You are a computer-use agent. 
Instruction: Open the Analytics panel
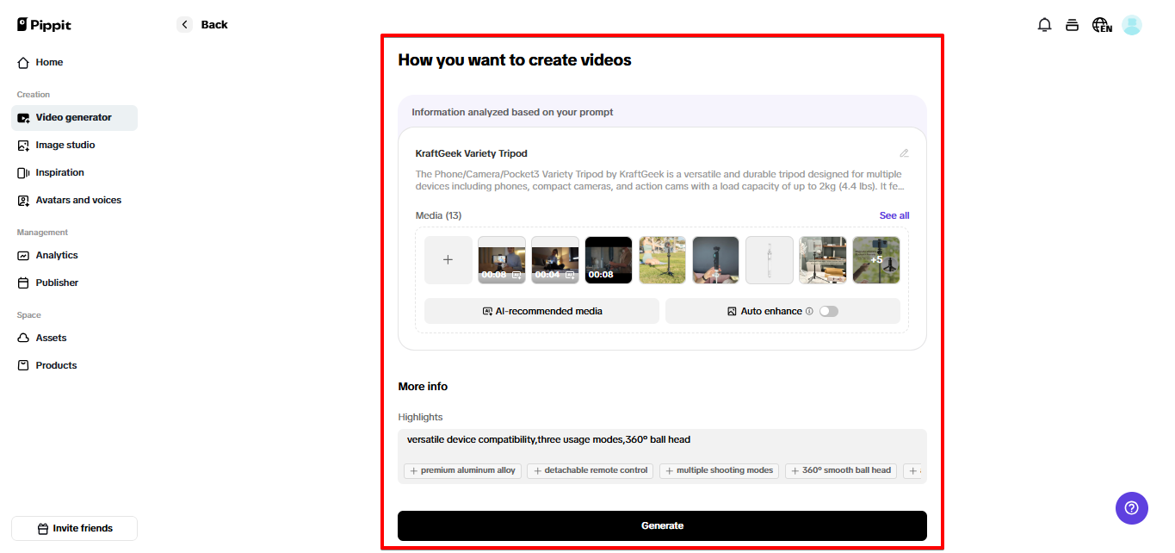[x=57, y=255]
